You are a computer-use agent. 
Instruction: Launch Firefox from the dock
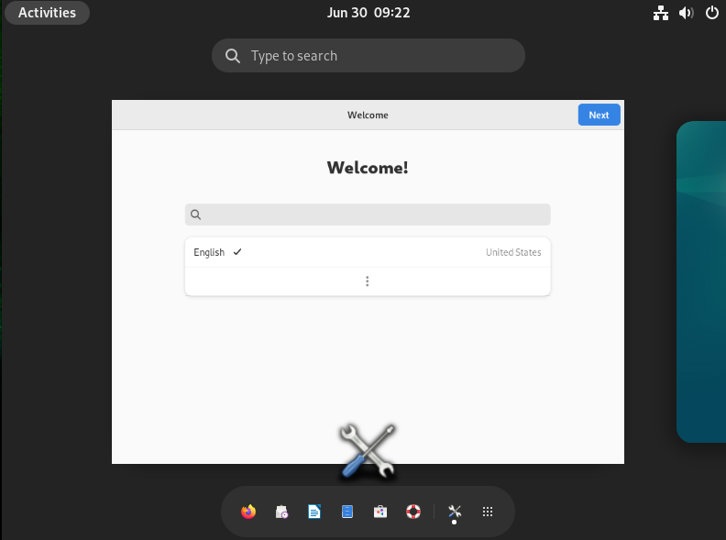point(248,512)
